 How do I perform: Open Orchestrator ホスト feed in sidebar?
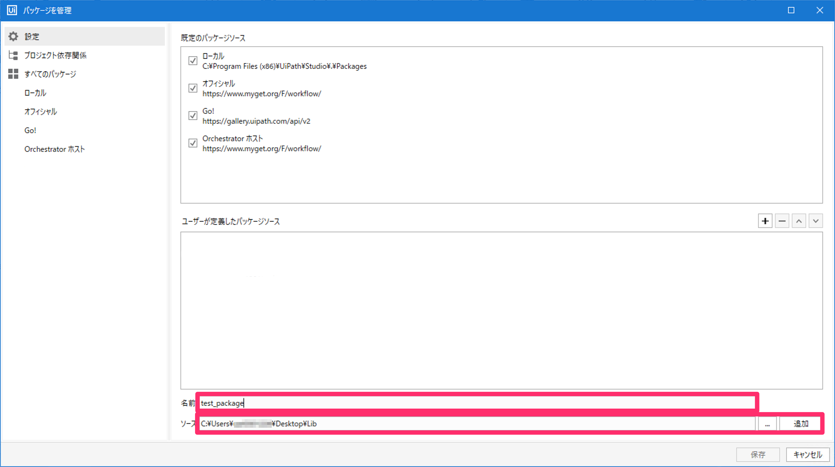[55, 149]
